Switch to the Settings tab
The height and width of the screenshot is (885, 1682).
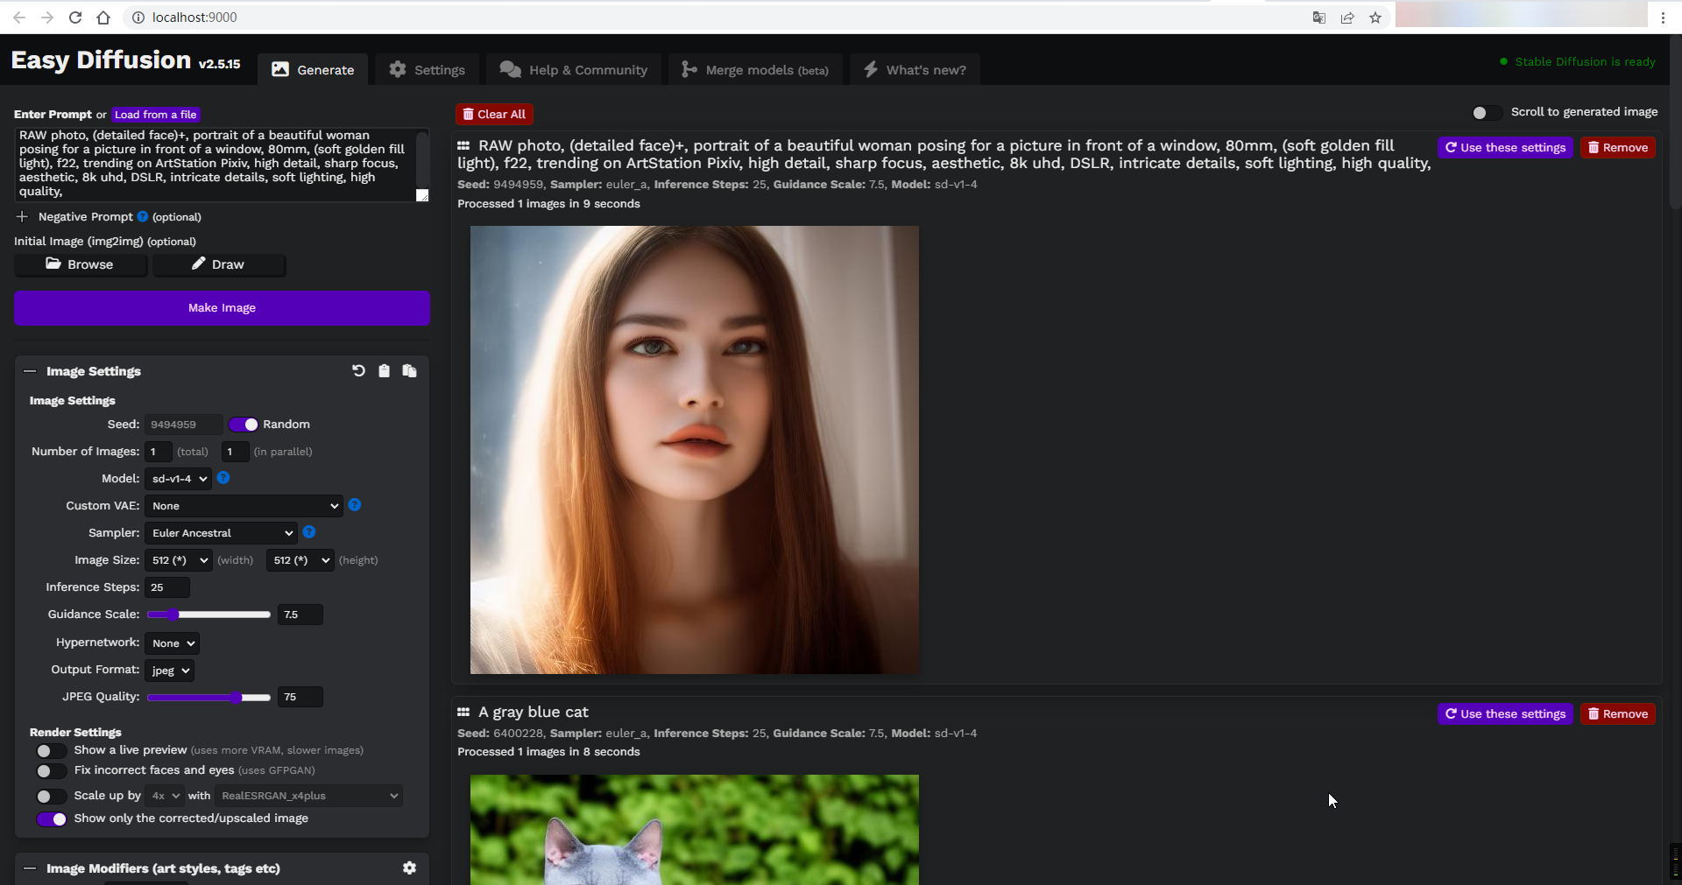(428, 70)
